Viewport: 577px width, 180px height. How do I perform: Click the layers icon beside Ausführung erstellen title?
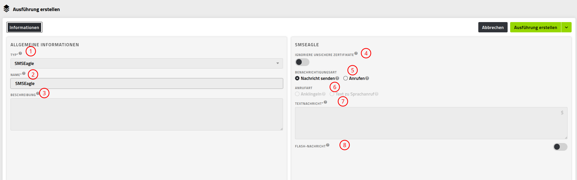coord(6,9)
